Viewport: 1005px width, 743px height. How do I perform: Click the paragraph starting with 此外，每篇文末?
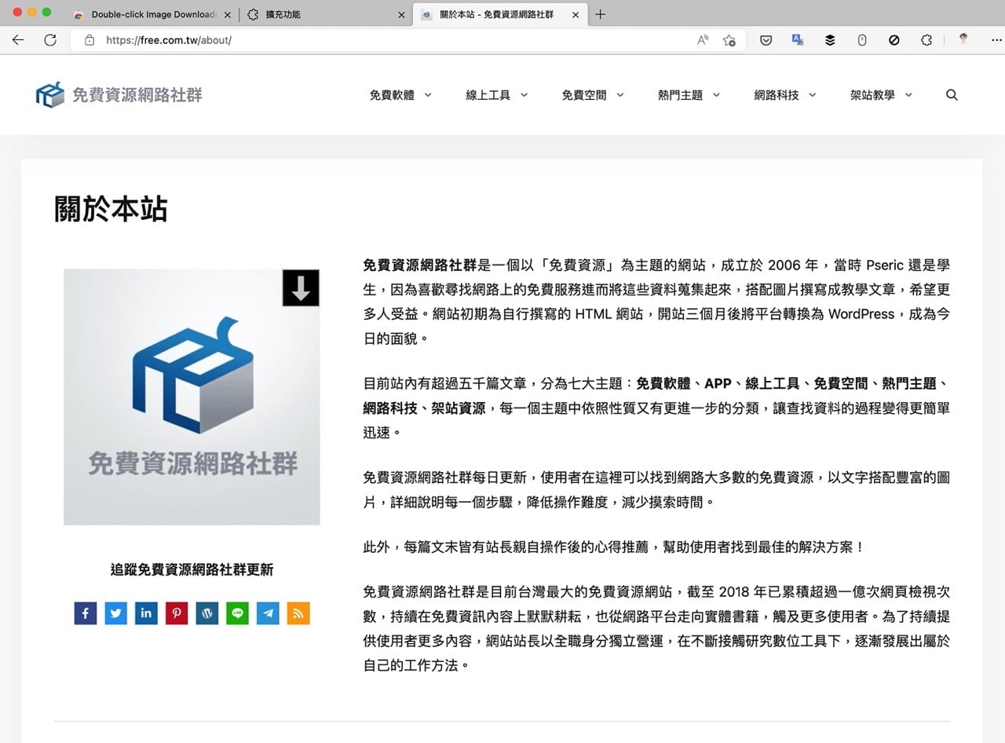pyautogui.click(x=614, y=547)
